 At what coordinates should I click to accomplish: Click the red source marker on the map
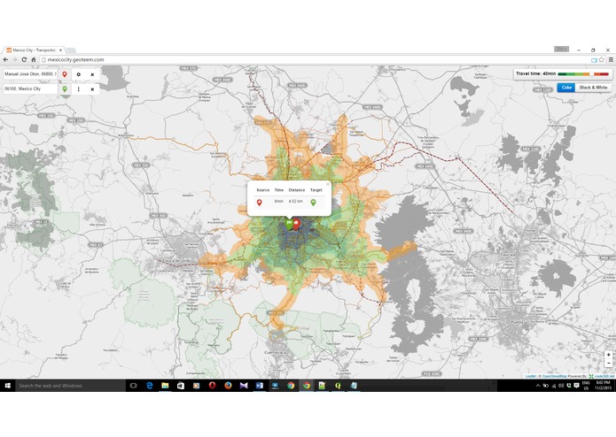pyautogui.click(x=297, y=224)
